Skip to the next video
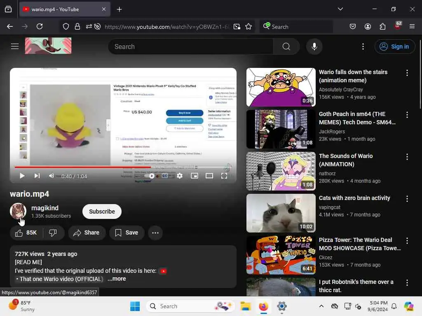This screenshot has height=316, width=422. 37,176
